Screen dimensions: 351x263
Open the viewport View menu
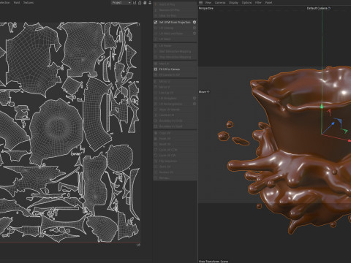pos(208,2)
